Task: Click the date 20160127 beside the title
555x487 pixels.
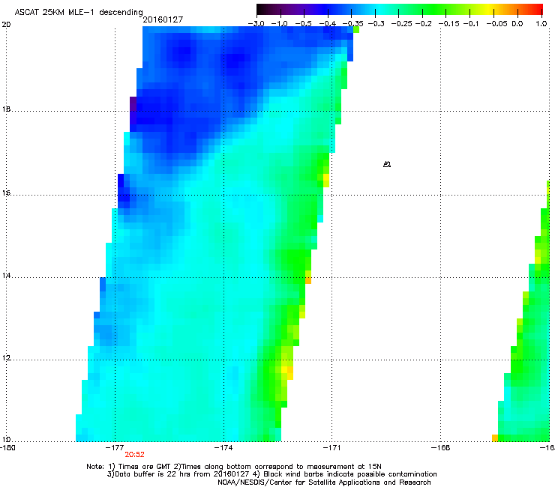Action: pyautogui.click(x=163, y=19)
